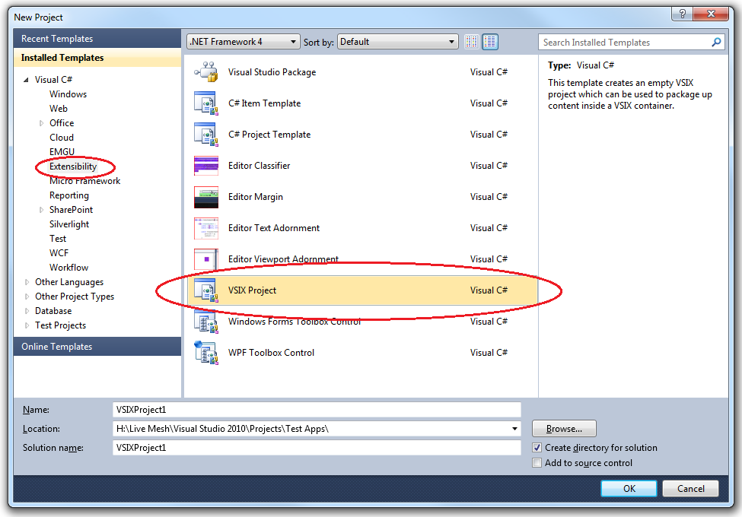
Task: Click the Name text field
Action: [317, 410]
